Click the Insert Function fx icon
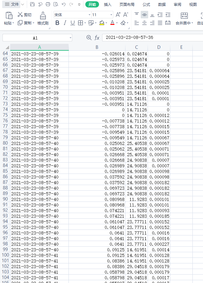Viewport: 203px width, 283px height. (97, 38)
